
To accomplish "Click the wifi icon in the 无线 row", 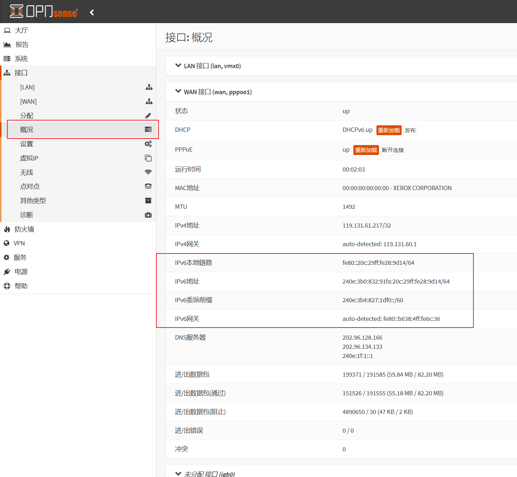I will (148, 172).
